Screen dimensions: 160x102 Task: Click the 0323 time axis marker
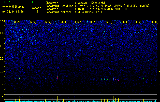click(48, 22)
